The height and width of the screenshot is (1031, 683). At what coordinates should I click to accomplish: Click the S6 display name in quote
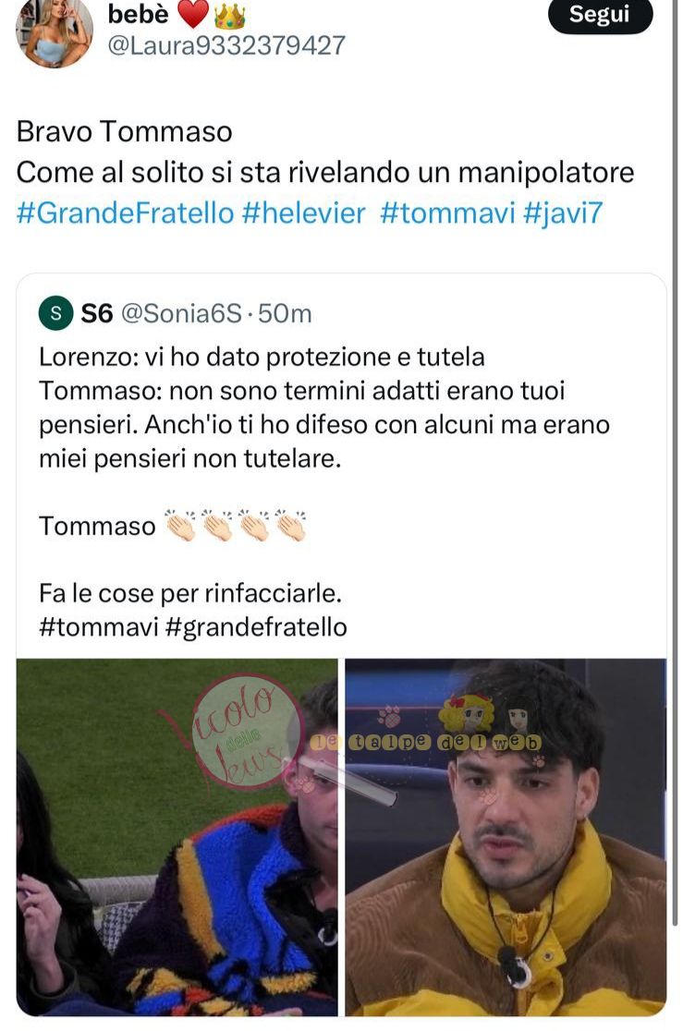click(x=97, y=313)
